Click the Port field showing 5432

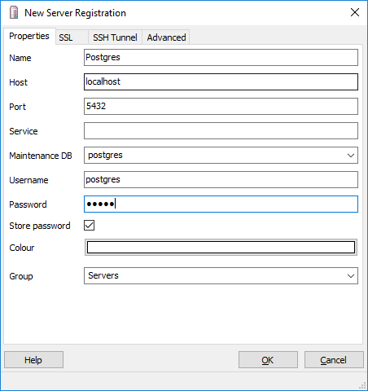[x=221, y=106]
